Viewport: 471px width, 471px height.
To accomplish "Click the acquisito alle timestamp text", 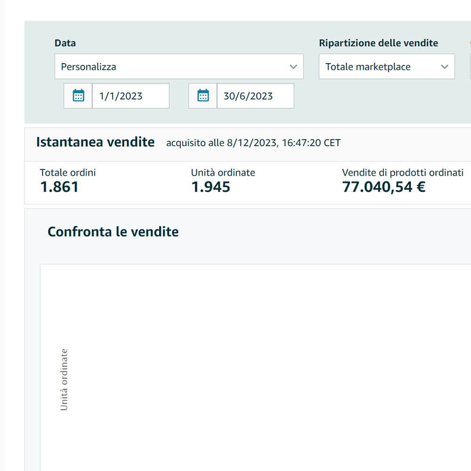I will [253, 143].
